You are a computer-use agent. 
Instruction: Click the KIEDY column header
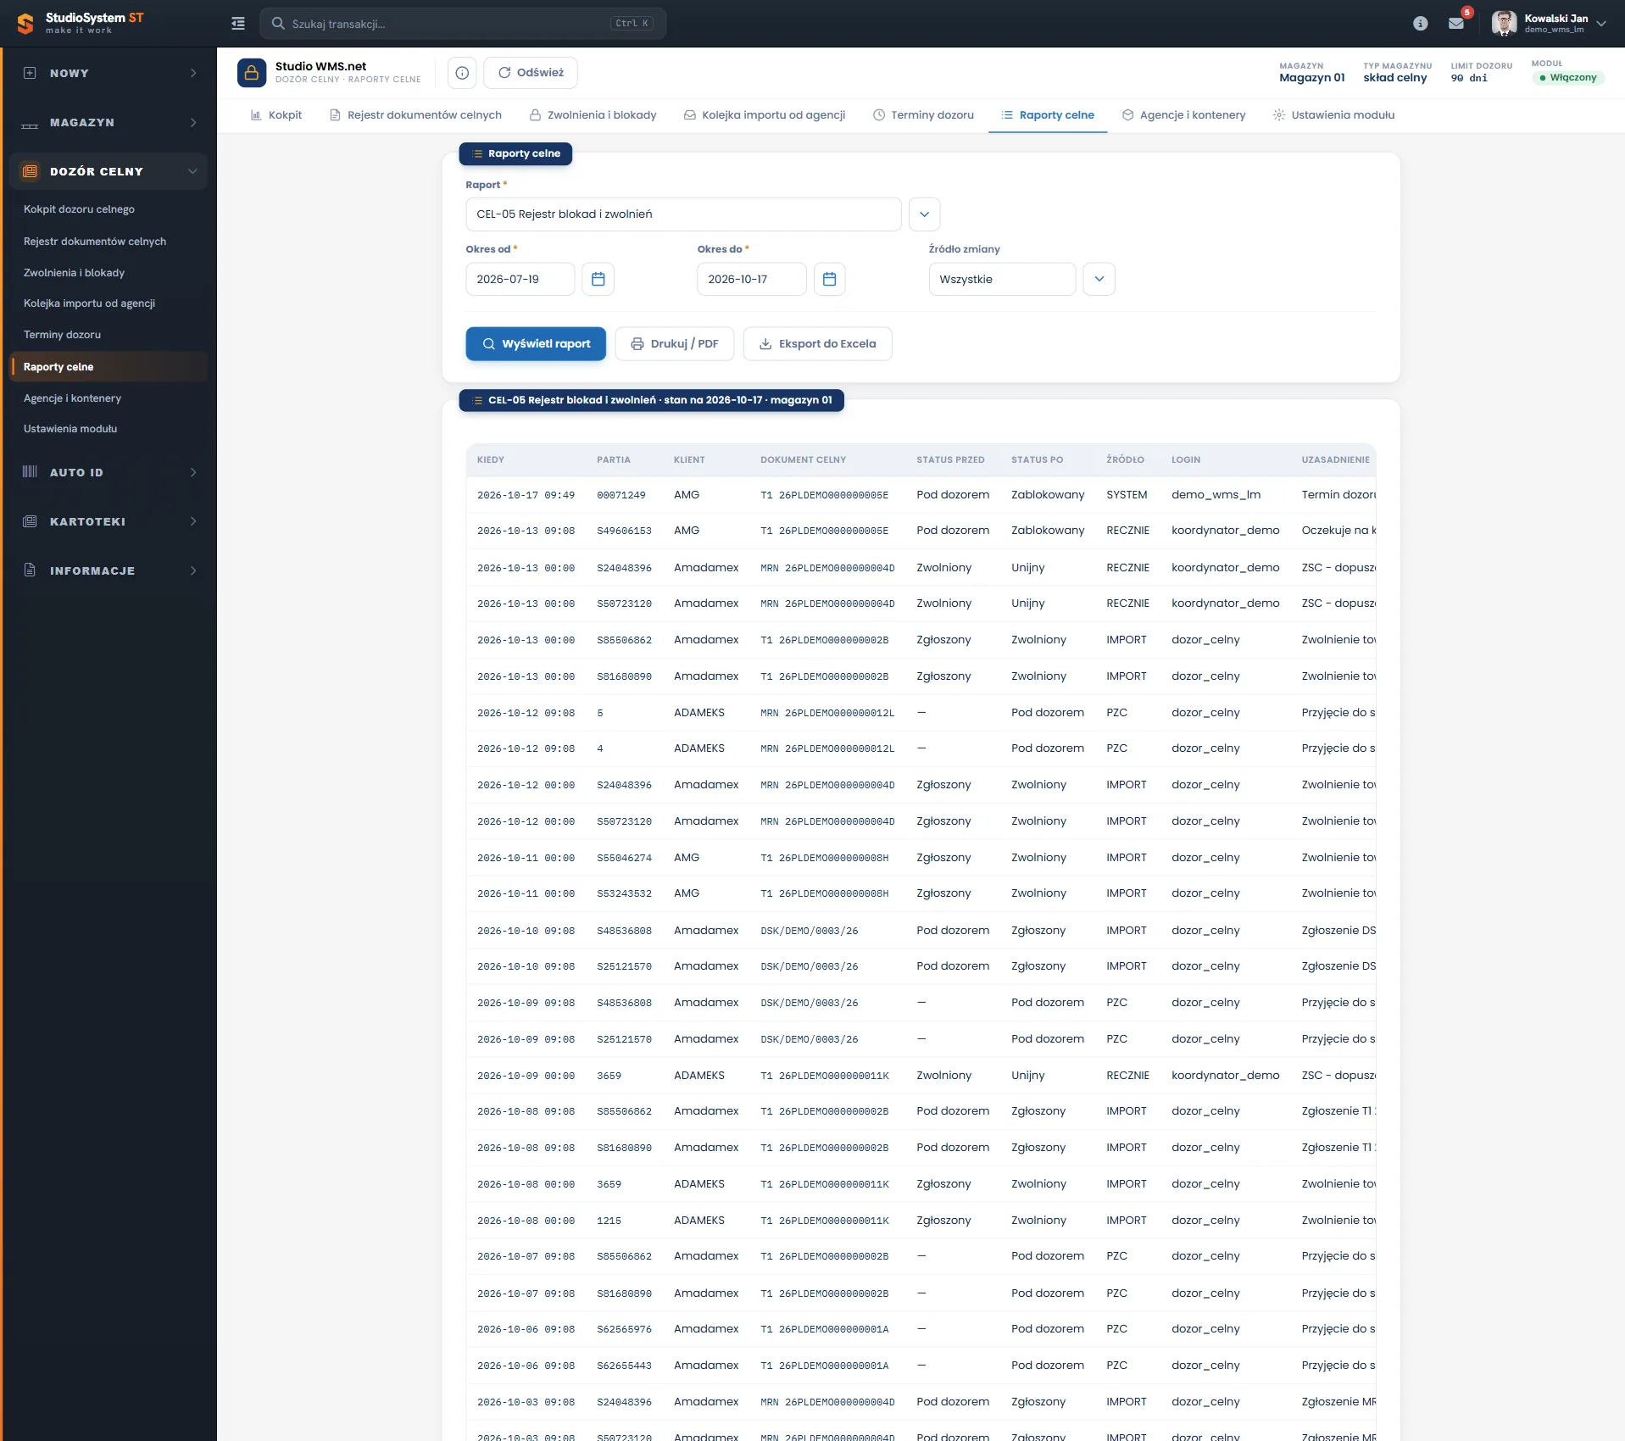point(491,459)
